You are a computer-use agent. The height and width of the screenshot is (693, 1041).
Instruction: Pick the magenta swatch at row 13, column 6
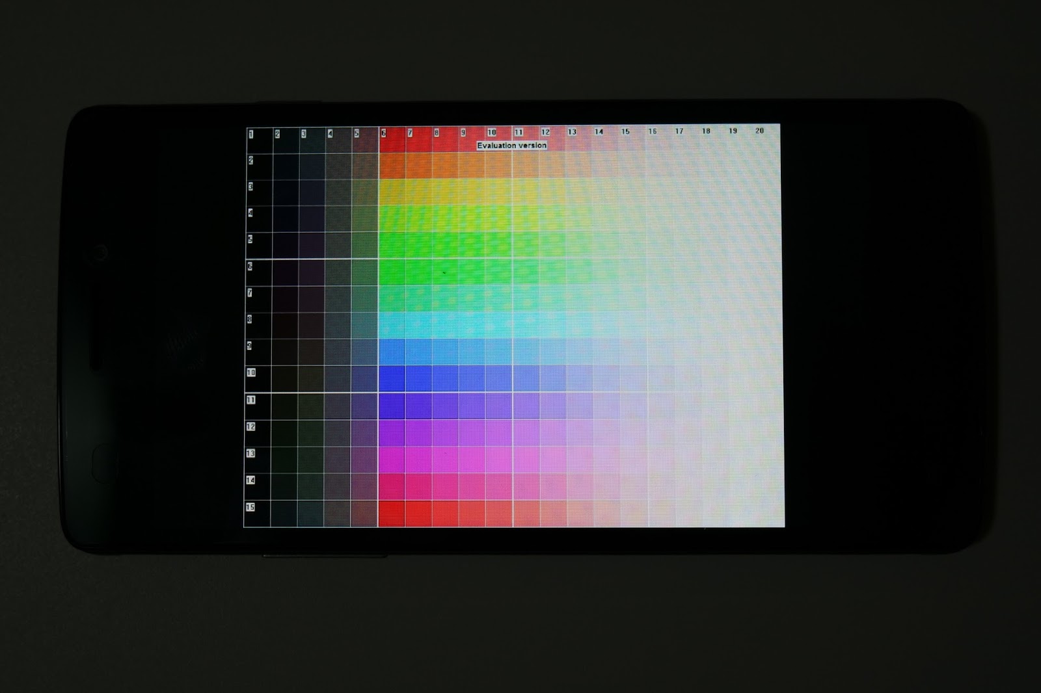392,460
